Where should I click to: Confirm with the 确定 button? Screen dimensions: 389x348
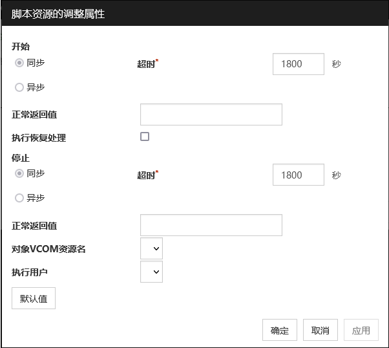pyautogui.click(x=280, y=330)
